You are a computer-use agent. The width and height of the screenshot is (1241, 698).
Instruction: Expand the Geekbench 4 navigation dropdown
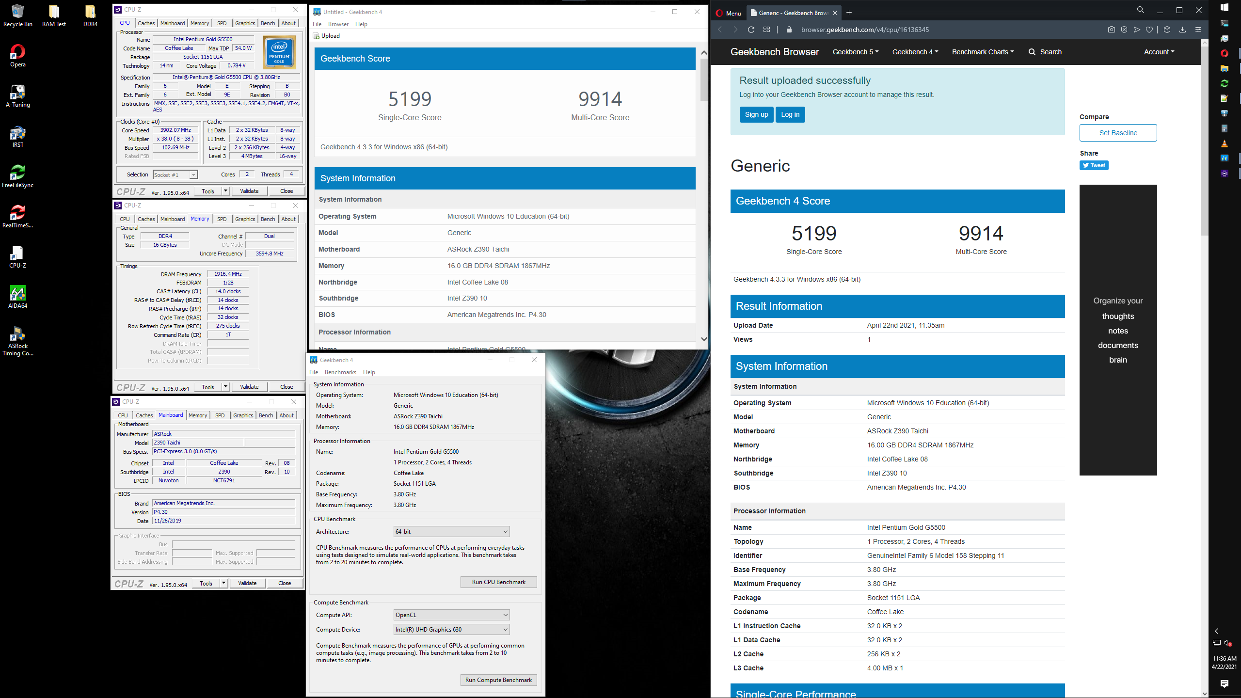click(915, 52)
